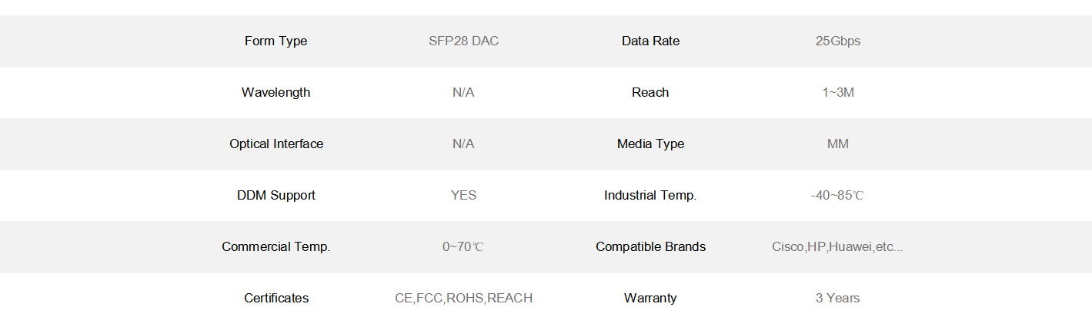The width and height of the screenshot is (1092, 317).
Task: Click the Media Type label
Action: coord(650,144)
